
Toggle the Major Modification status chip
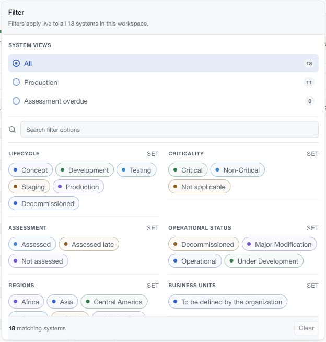(280, 244)
